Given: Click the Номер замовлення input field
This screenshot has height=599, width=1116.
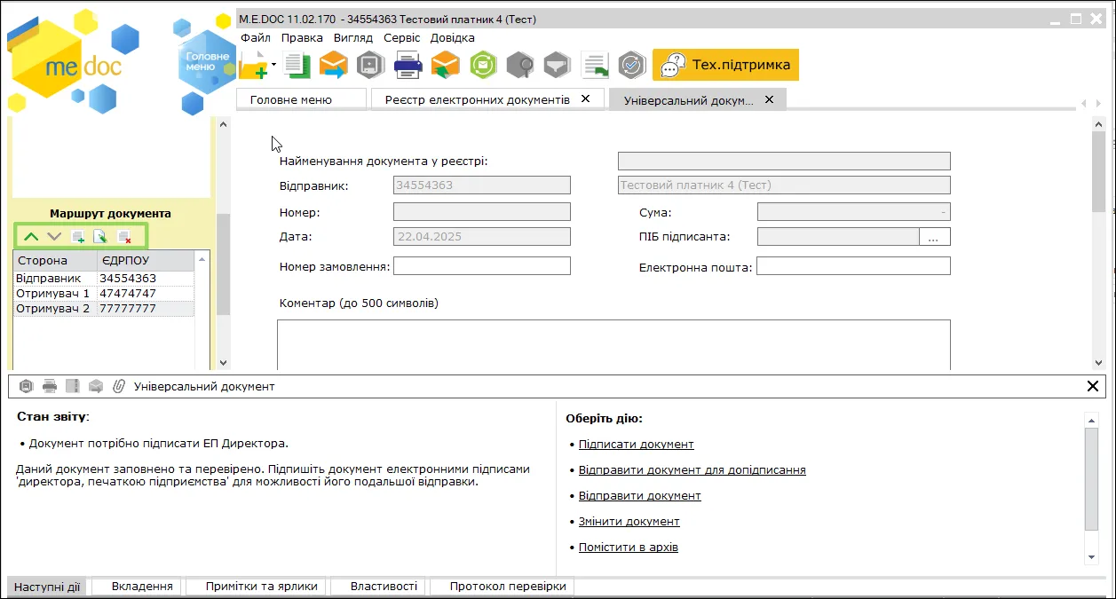Looking at the screenshot, I should pos(482,266).
